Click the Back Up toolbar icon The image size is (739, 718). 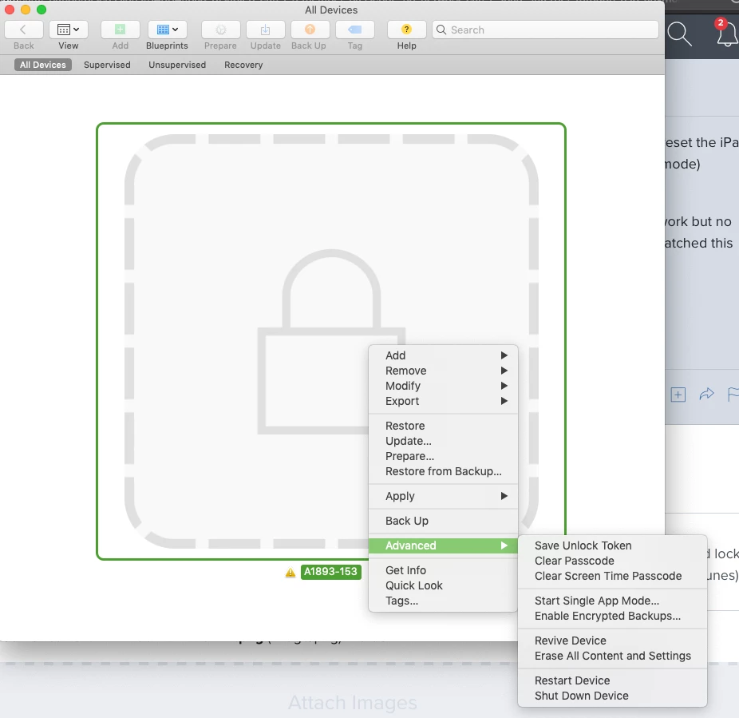click(x=310, y=30)
